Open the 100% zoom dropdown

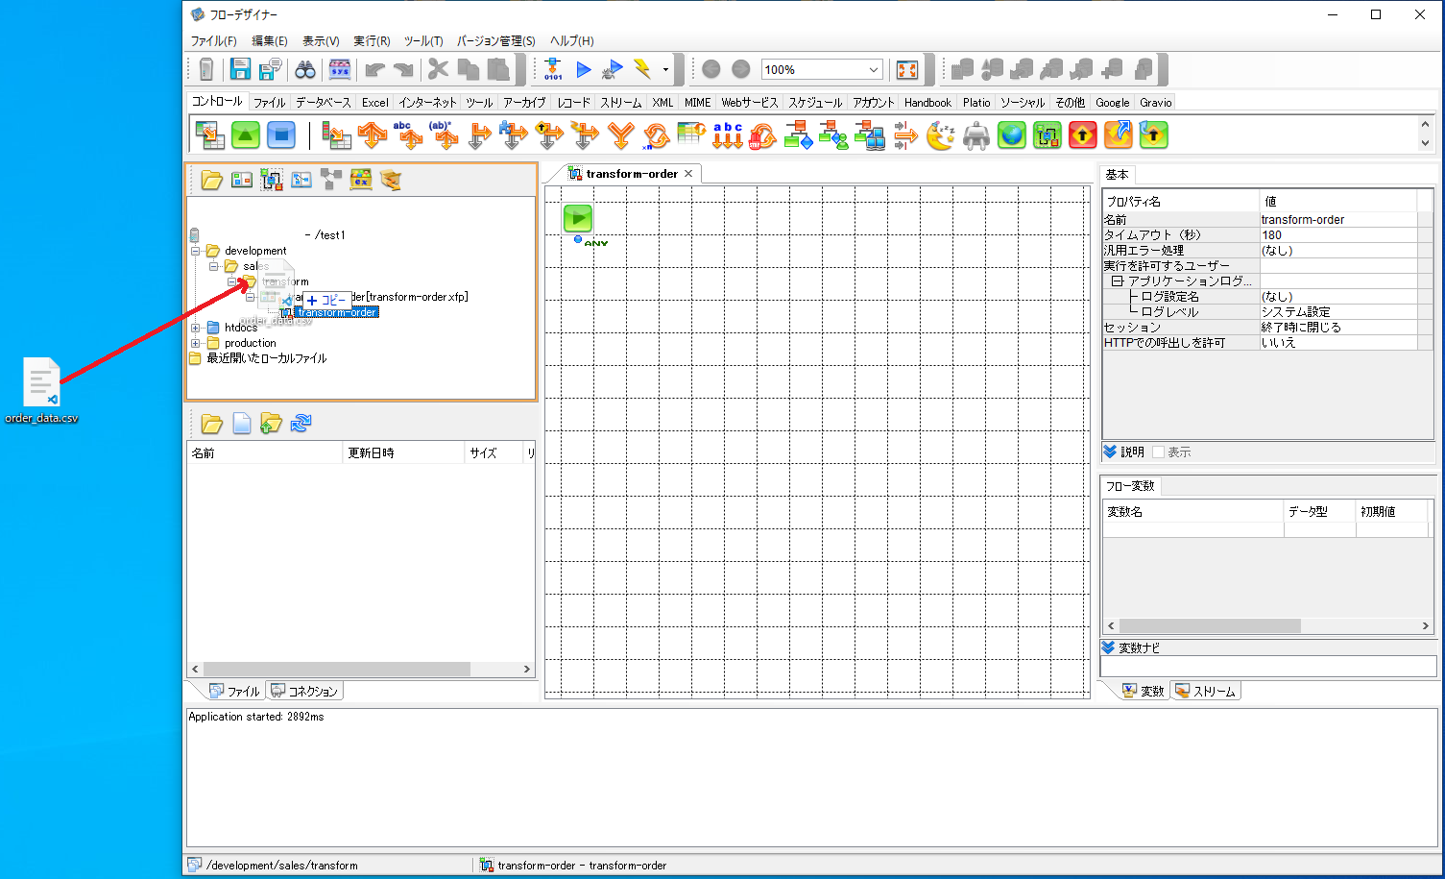(x=874, y=70)
